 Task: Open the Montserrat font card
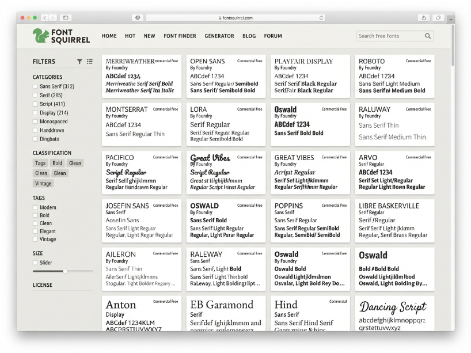pyautogui.click(x=142, y=125)
